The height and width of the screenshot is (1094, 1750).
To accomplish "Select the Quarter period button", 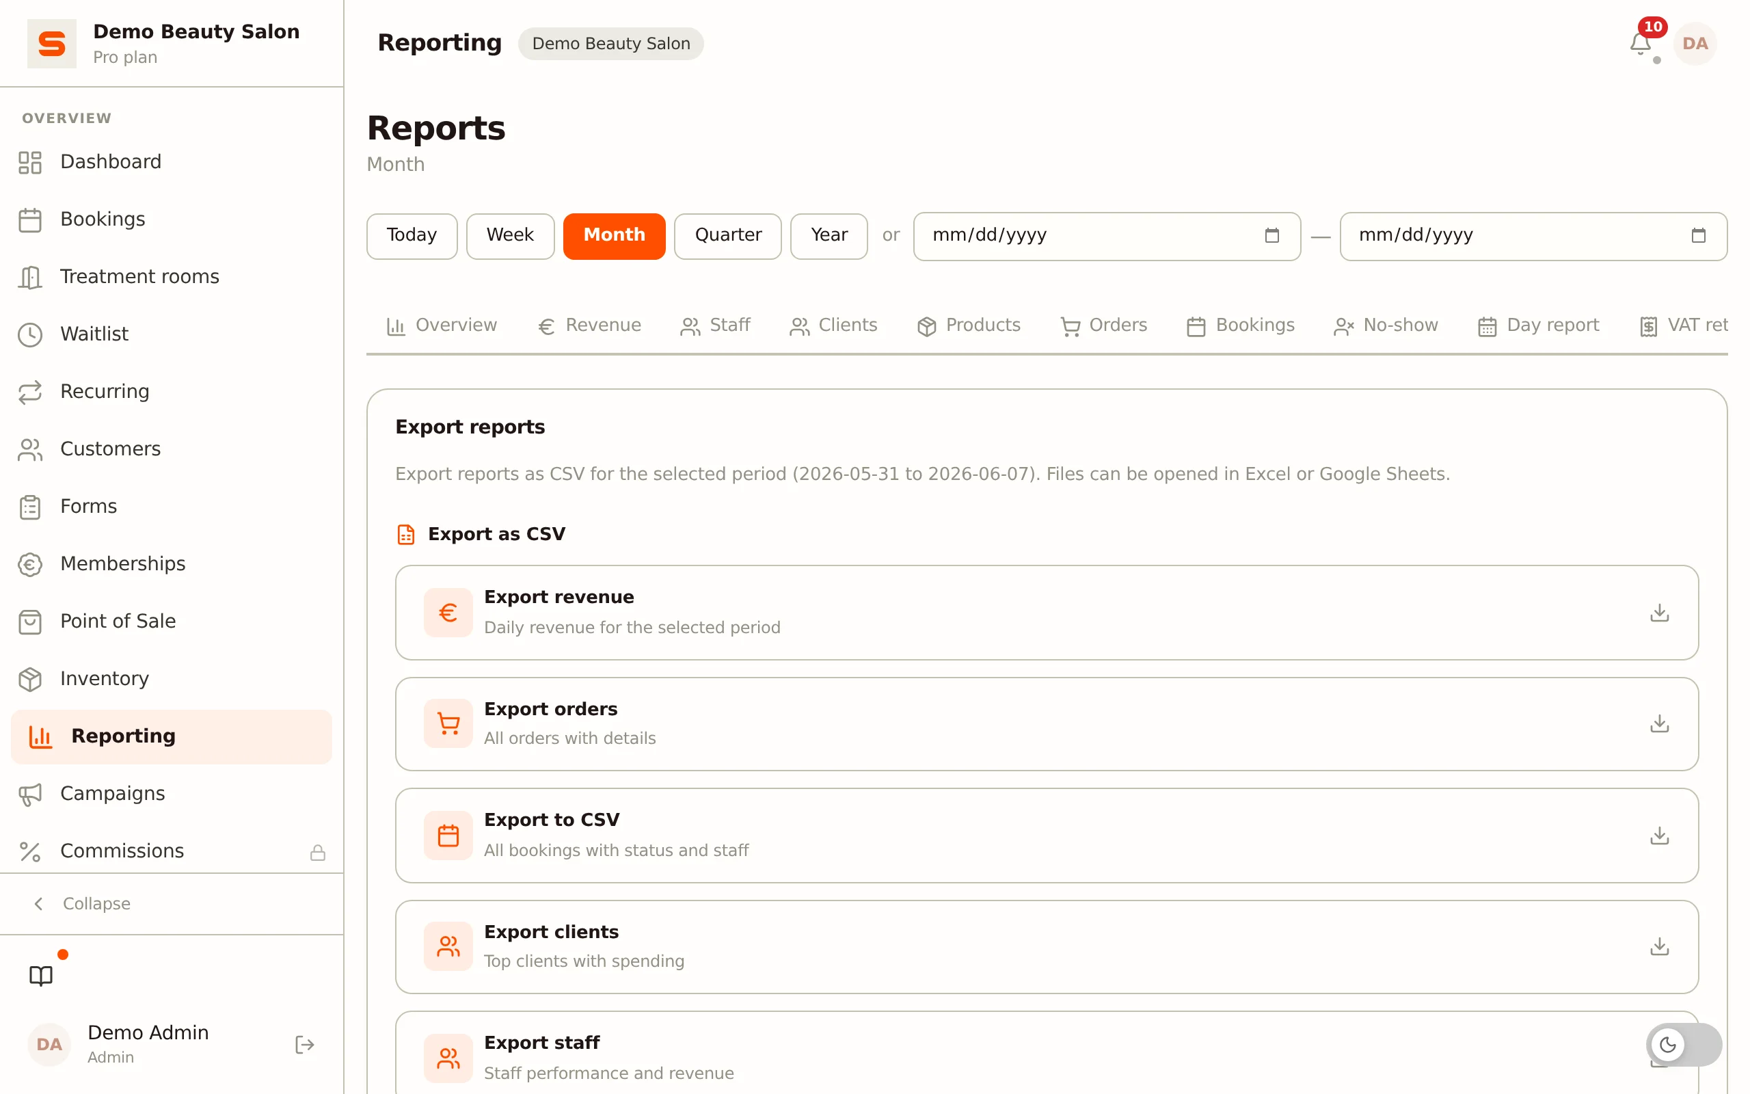I will [727, 236].
